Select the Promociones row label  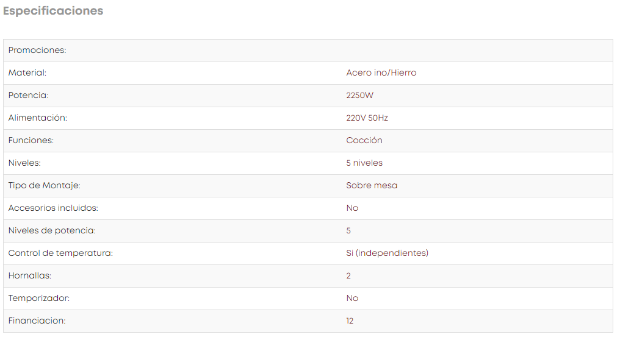pyautogui.click(x=37, y=50)
